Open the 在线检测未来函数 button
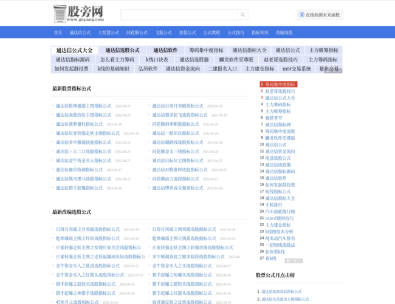Viewport: 395px width, 304px height. point(320,15)
